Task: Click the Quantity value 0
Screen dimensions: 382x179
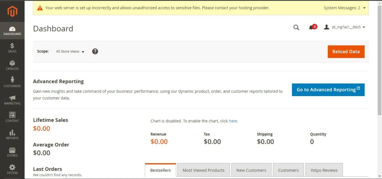Action: point(312,142)
